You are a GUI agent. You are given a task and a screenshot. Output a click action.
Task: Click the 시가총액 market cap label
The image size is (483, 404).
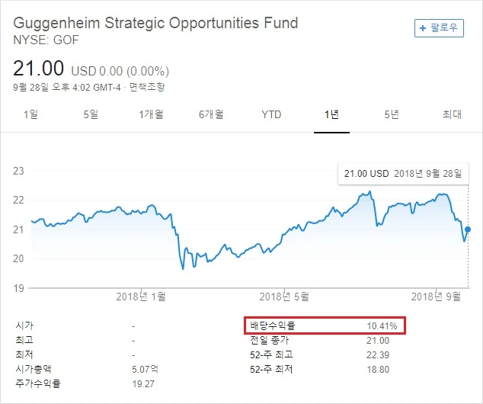(35, 369)
